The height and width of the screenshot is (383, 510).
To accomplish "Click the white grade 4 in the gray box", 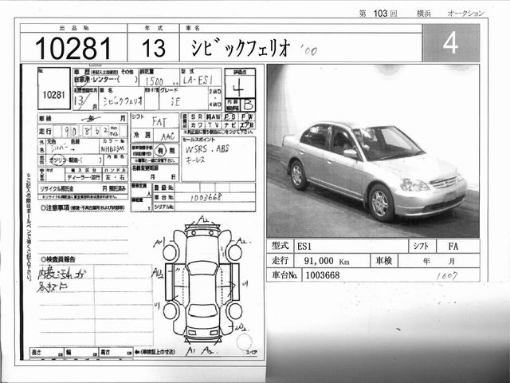I will pyautogui.click(x=451, y=42).
